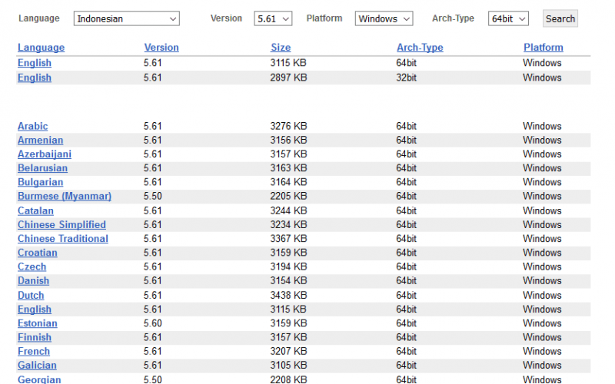This screenshot has width=615, height=384.
Task: Open the Catalan download link
Action: [x=35, y=210]
